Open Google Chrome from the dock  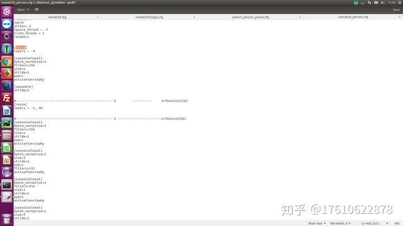click(6, 61)
